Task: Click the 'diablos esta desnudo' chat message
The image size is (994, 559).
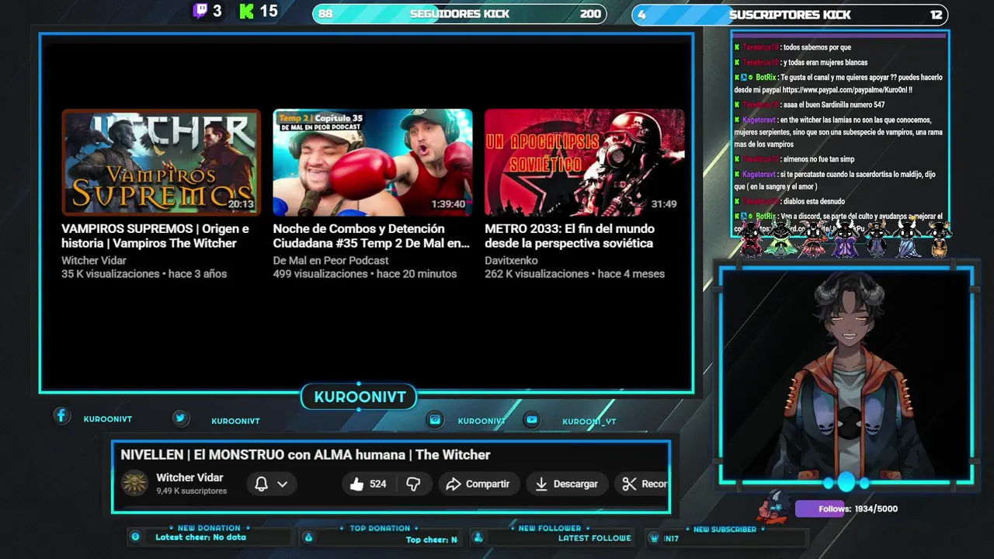Action: [814, 201]
